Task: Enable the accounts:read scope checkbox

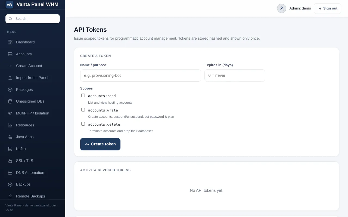Action: [83, 95]
